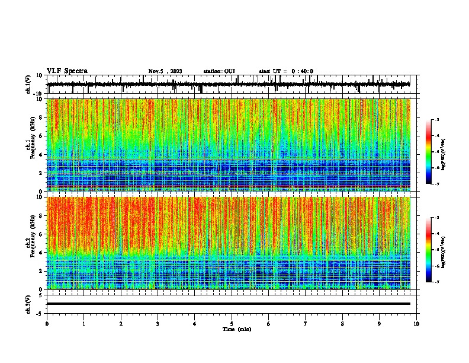The height and width of the screenshot is (363, 469).
Task: Click inside the ch.2 spectrogram panel
Action: tap(229, 243)
